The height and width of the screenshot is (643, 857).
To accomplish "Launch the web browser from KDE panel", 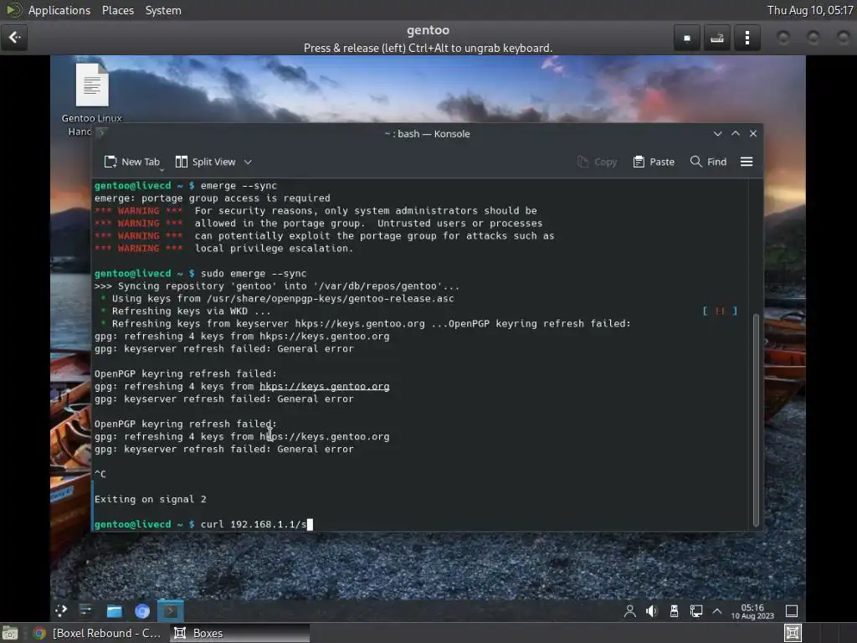I will pyautogui.click(x=142, y=610).
